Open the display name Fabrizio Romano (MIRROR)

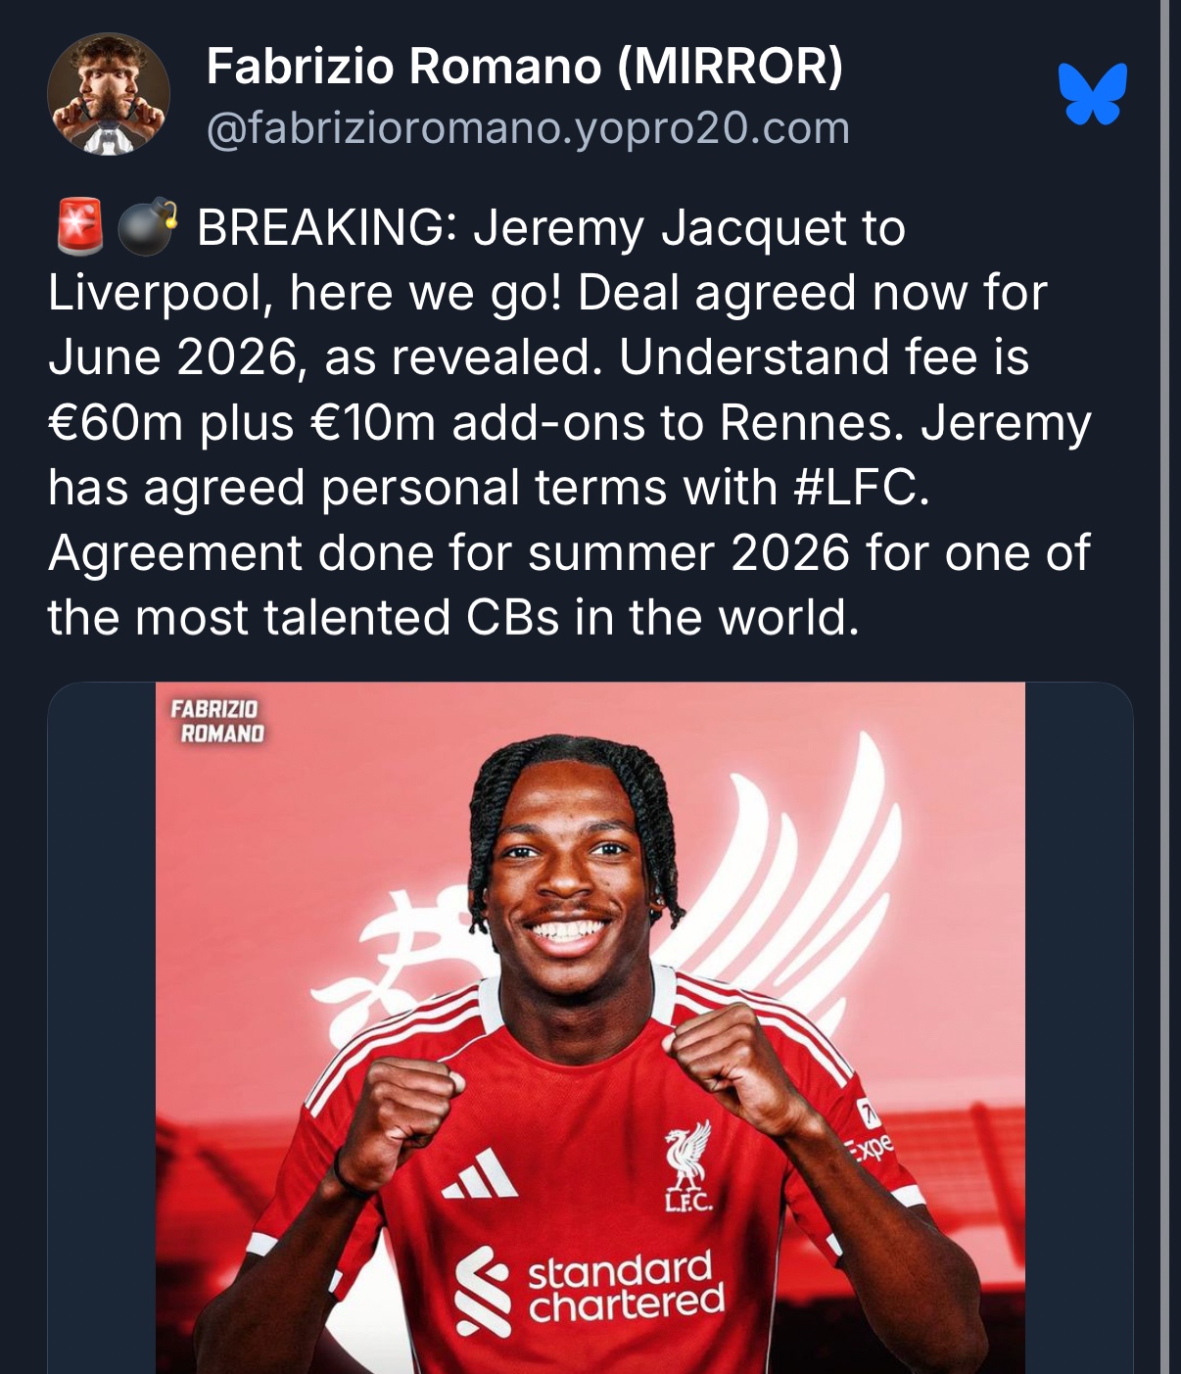(x=525, y=67)
